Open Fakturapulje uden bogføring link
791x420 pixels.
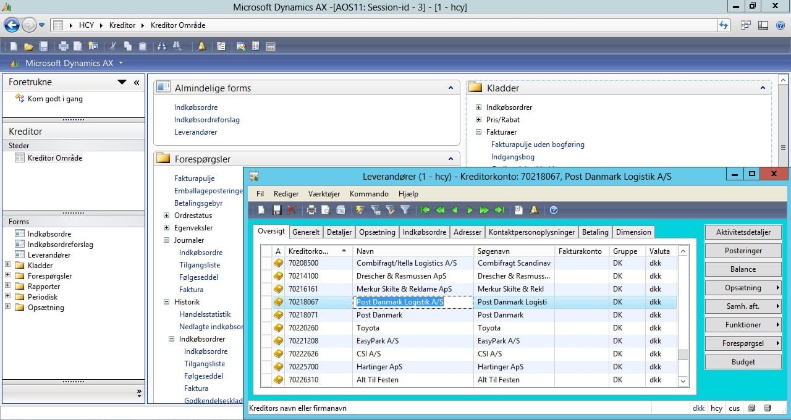click(x=538, y=145)
